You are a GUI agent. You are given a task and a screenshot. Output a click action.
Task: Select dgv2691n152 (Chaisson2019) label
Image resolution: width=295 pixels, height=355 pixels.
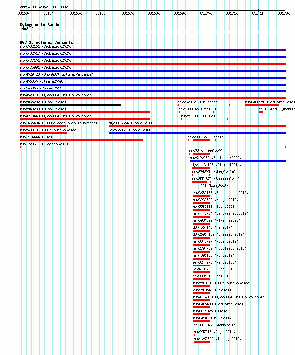(x=218, y=235)
